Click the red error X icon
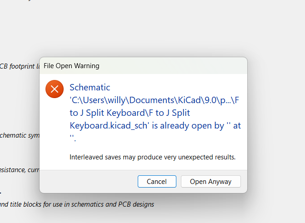This screenshot has height=223, width=305. pos(55,89)
